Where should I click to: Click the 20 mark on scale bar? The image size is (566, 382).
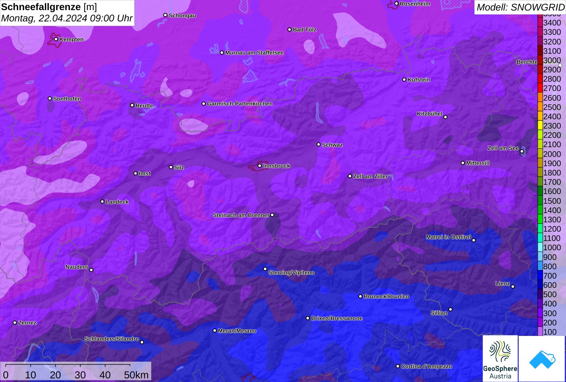tap(55, 375)
